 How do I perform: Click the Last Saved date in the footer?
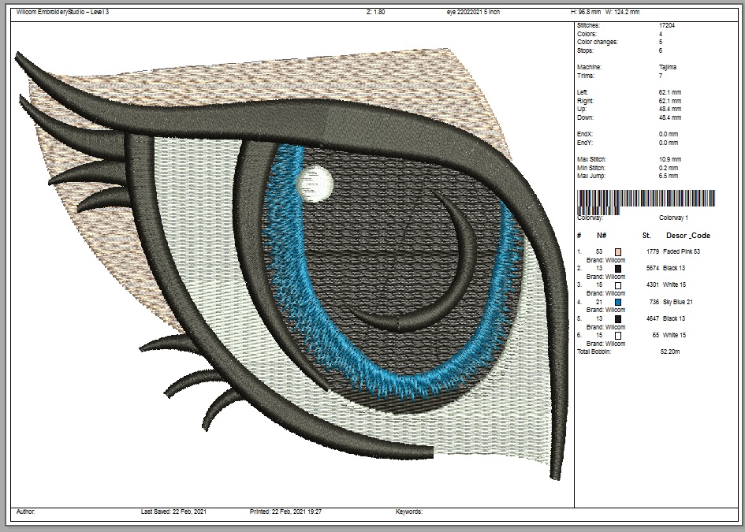click(x=173, y=512)
